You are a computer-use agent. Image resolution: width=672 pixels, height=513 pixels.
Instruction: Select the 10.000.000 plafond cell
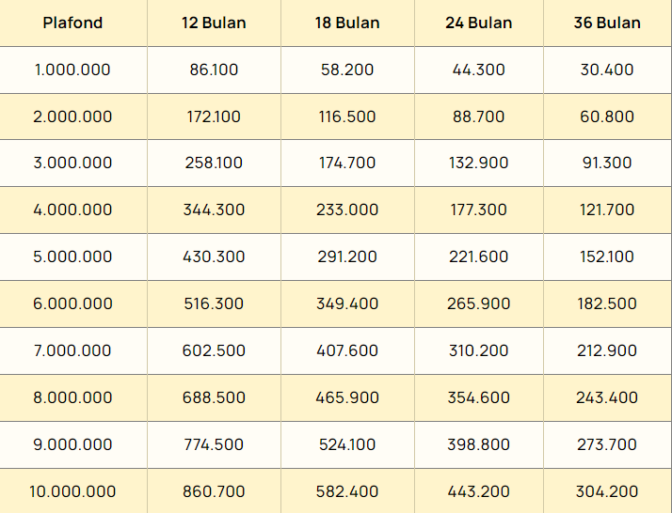click(72, 491)
